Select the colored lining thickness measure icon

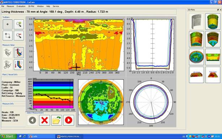click(19, 52)
